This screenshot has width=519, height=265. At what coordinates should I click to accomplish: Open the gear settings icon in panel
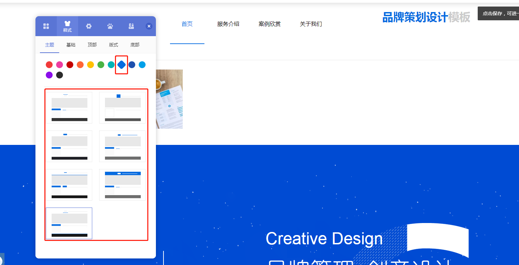(x=89, y=26)
